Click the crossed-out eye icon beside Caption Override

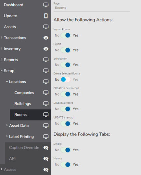tap(46, 148)
